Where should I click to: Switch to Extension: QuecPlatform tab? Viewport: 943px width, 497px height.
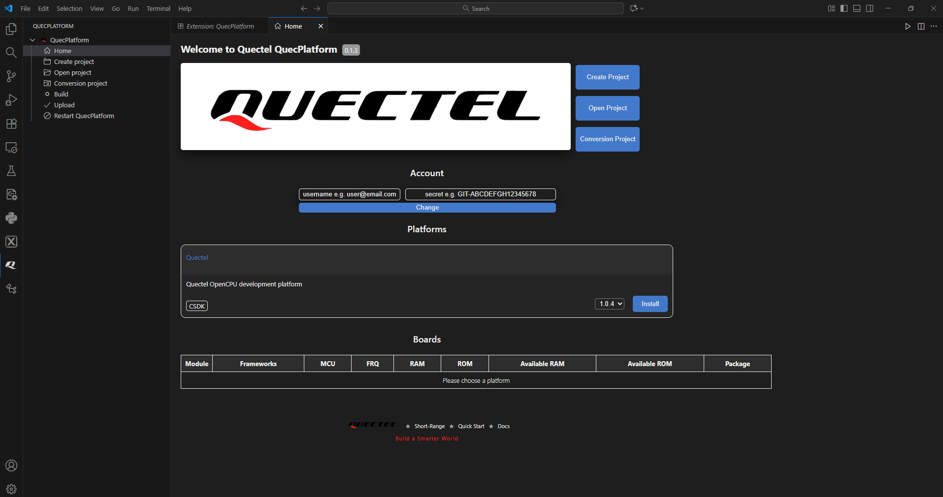tap(220, 26)
